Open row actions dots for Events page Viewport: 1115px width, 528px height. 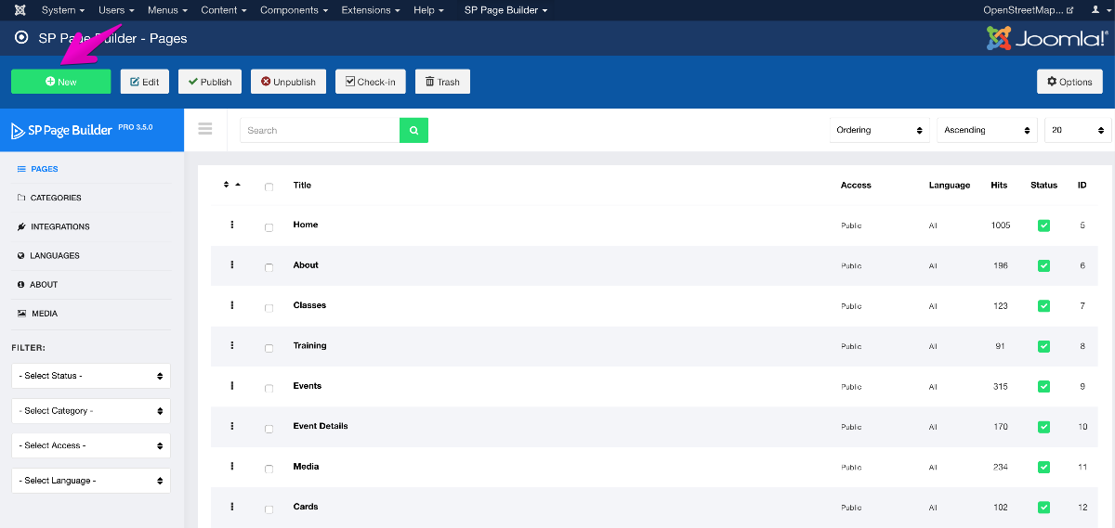232,385
